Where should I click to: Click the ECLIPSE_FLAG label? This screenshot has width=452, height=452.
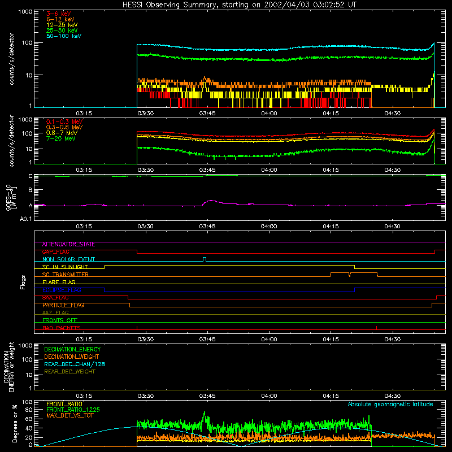tap(62, 290)
